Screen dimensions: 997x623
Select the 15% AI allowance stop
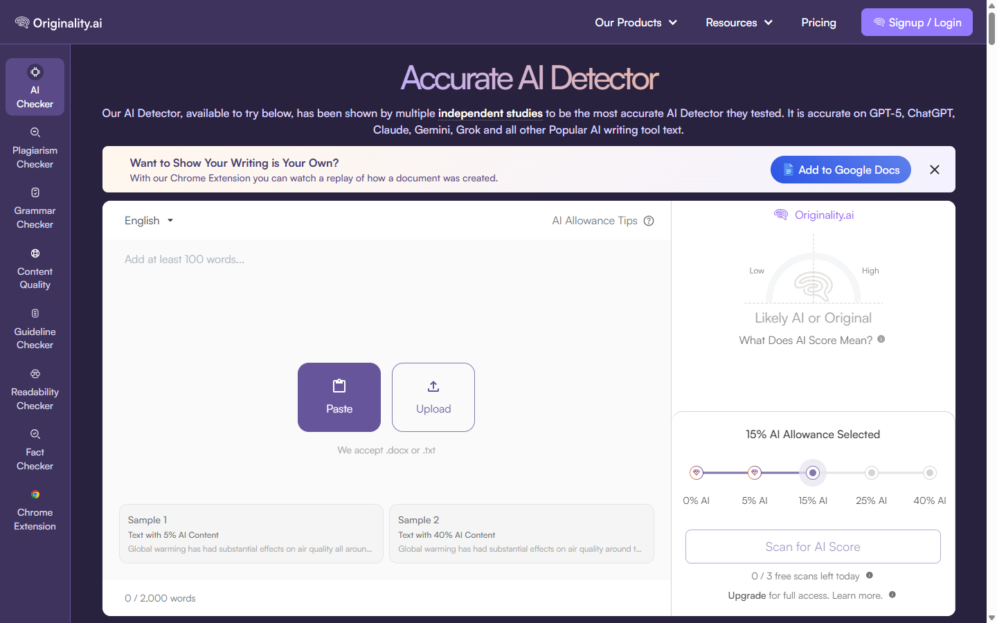813,473
